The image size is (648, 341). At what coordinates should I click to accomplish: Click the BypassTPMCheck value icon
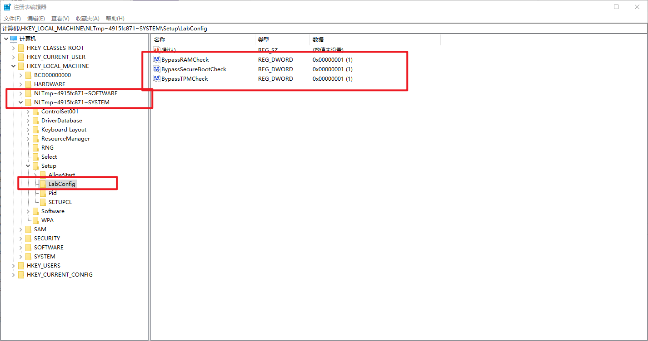(x=157, y=79)
